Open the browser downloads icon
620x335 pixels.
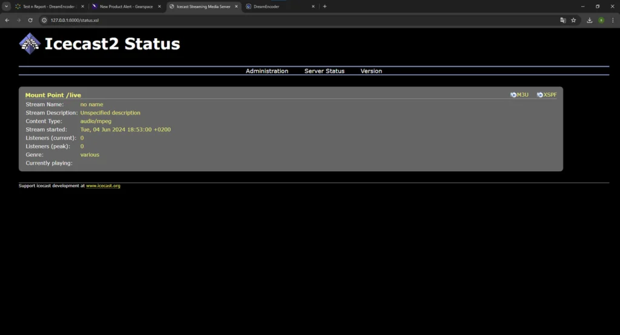[590, 20]
